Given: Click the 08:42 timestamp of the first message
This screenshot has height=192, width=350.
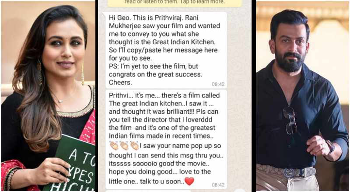Looking at the screenshot, I should [218, 84].
